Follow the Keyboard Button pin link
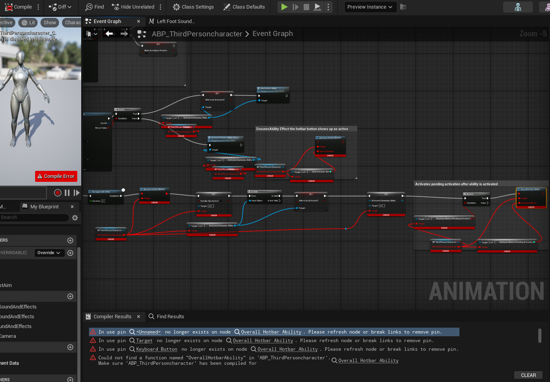This screenshot has height=382, width=550. coord(157,349)
